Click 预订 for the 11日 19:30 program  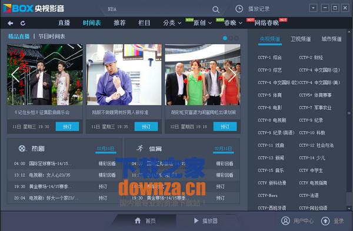click(x=67, y=126)
